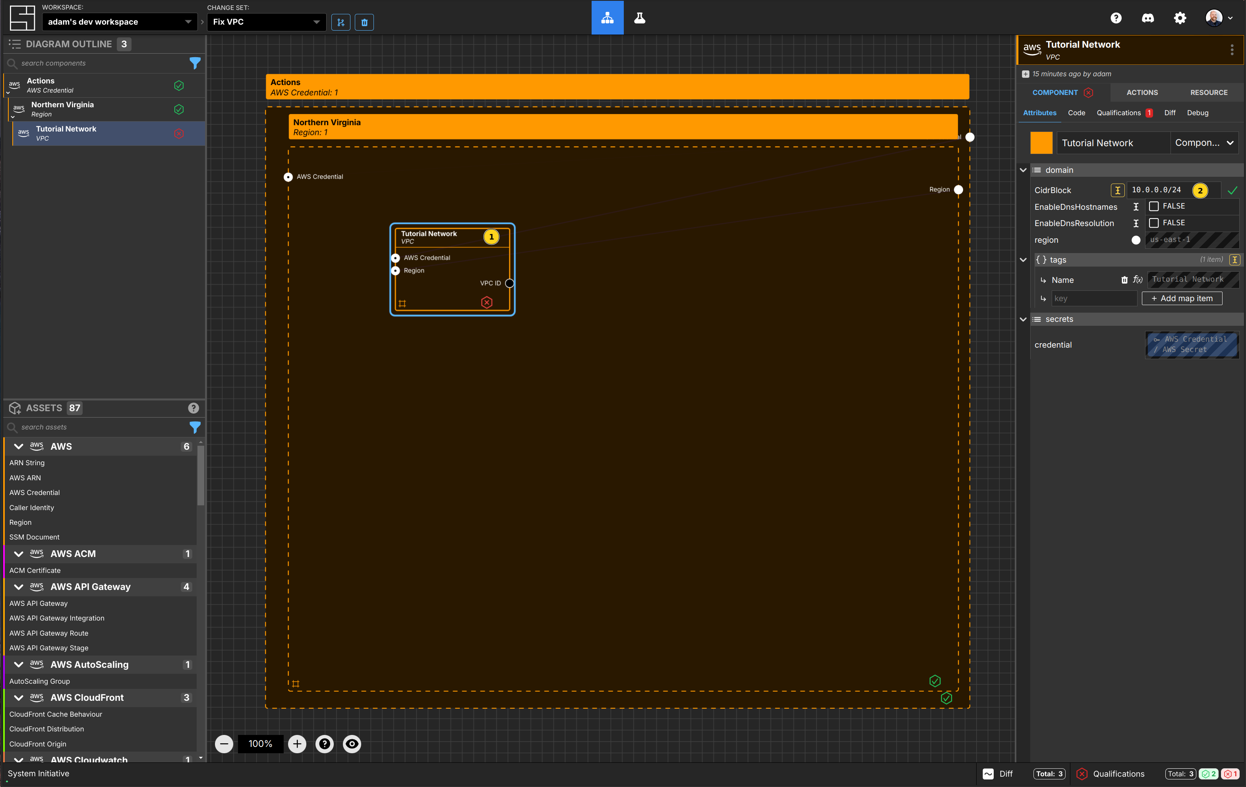Toggle the EnableDnsHostnames checkbox

click(x=1154, y=207)
